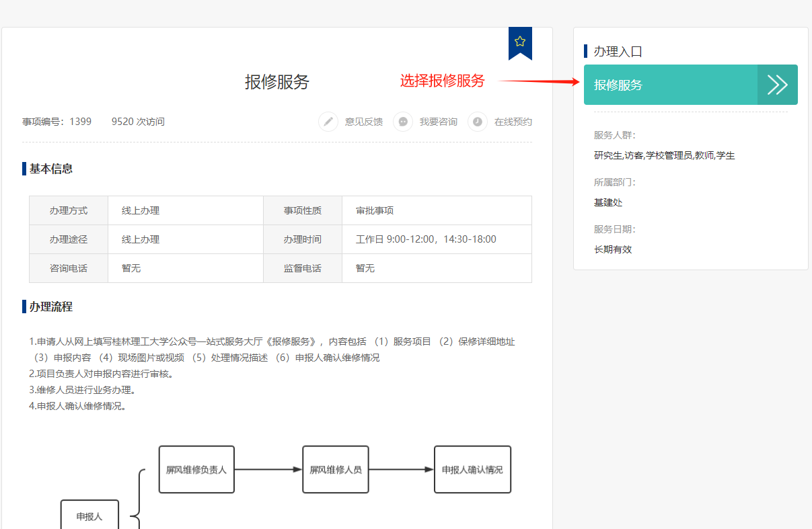
Task: Click the 办理入口 panel heading
Action: pos(618,51)
